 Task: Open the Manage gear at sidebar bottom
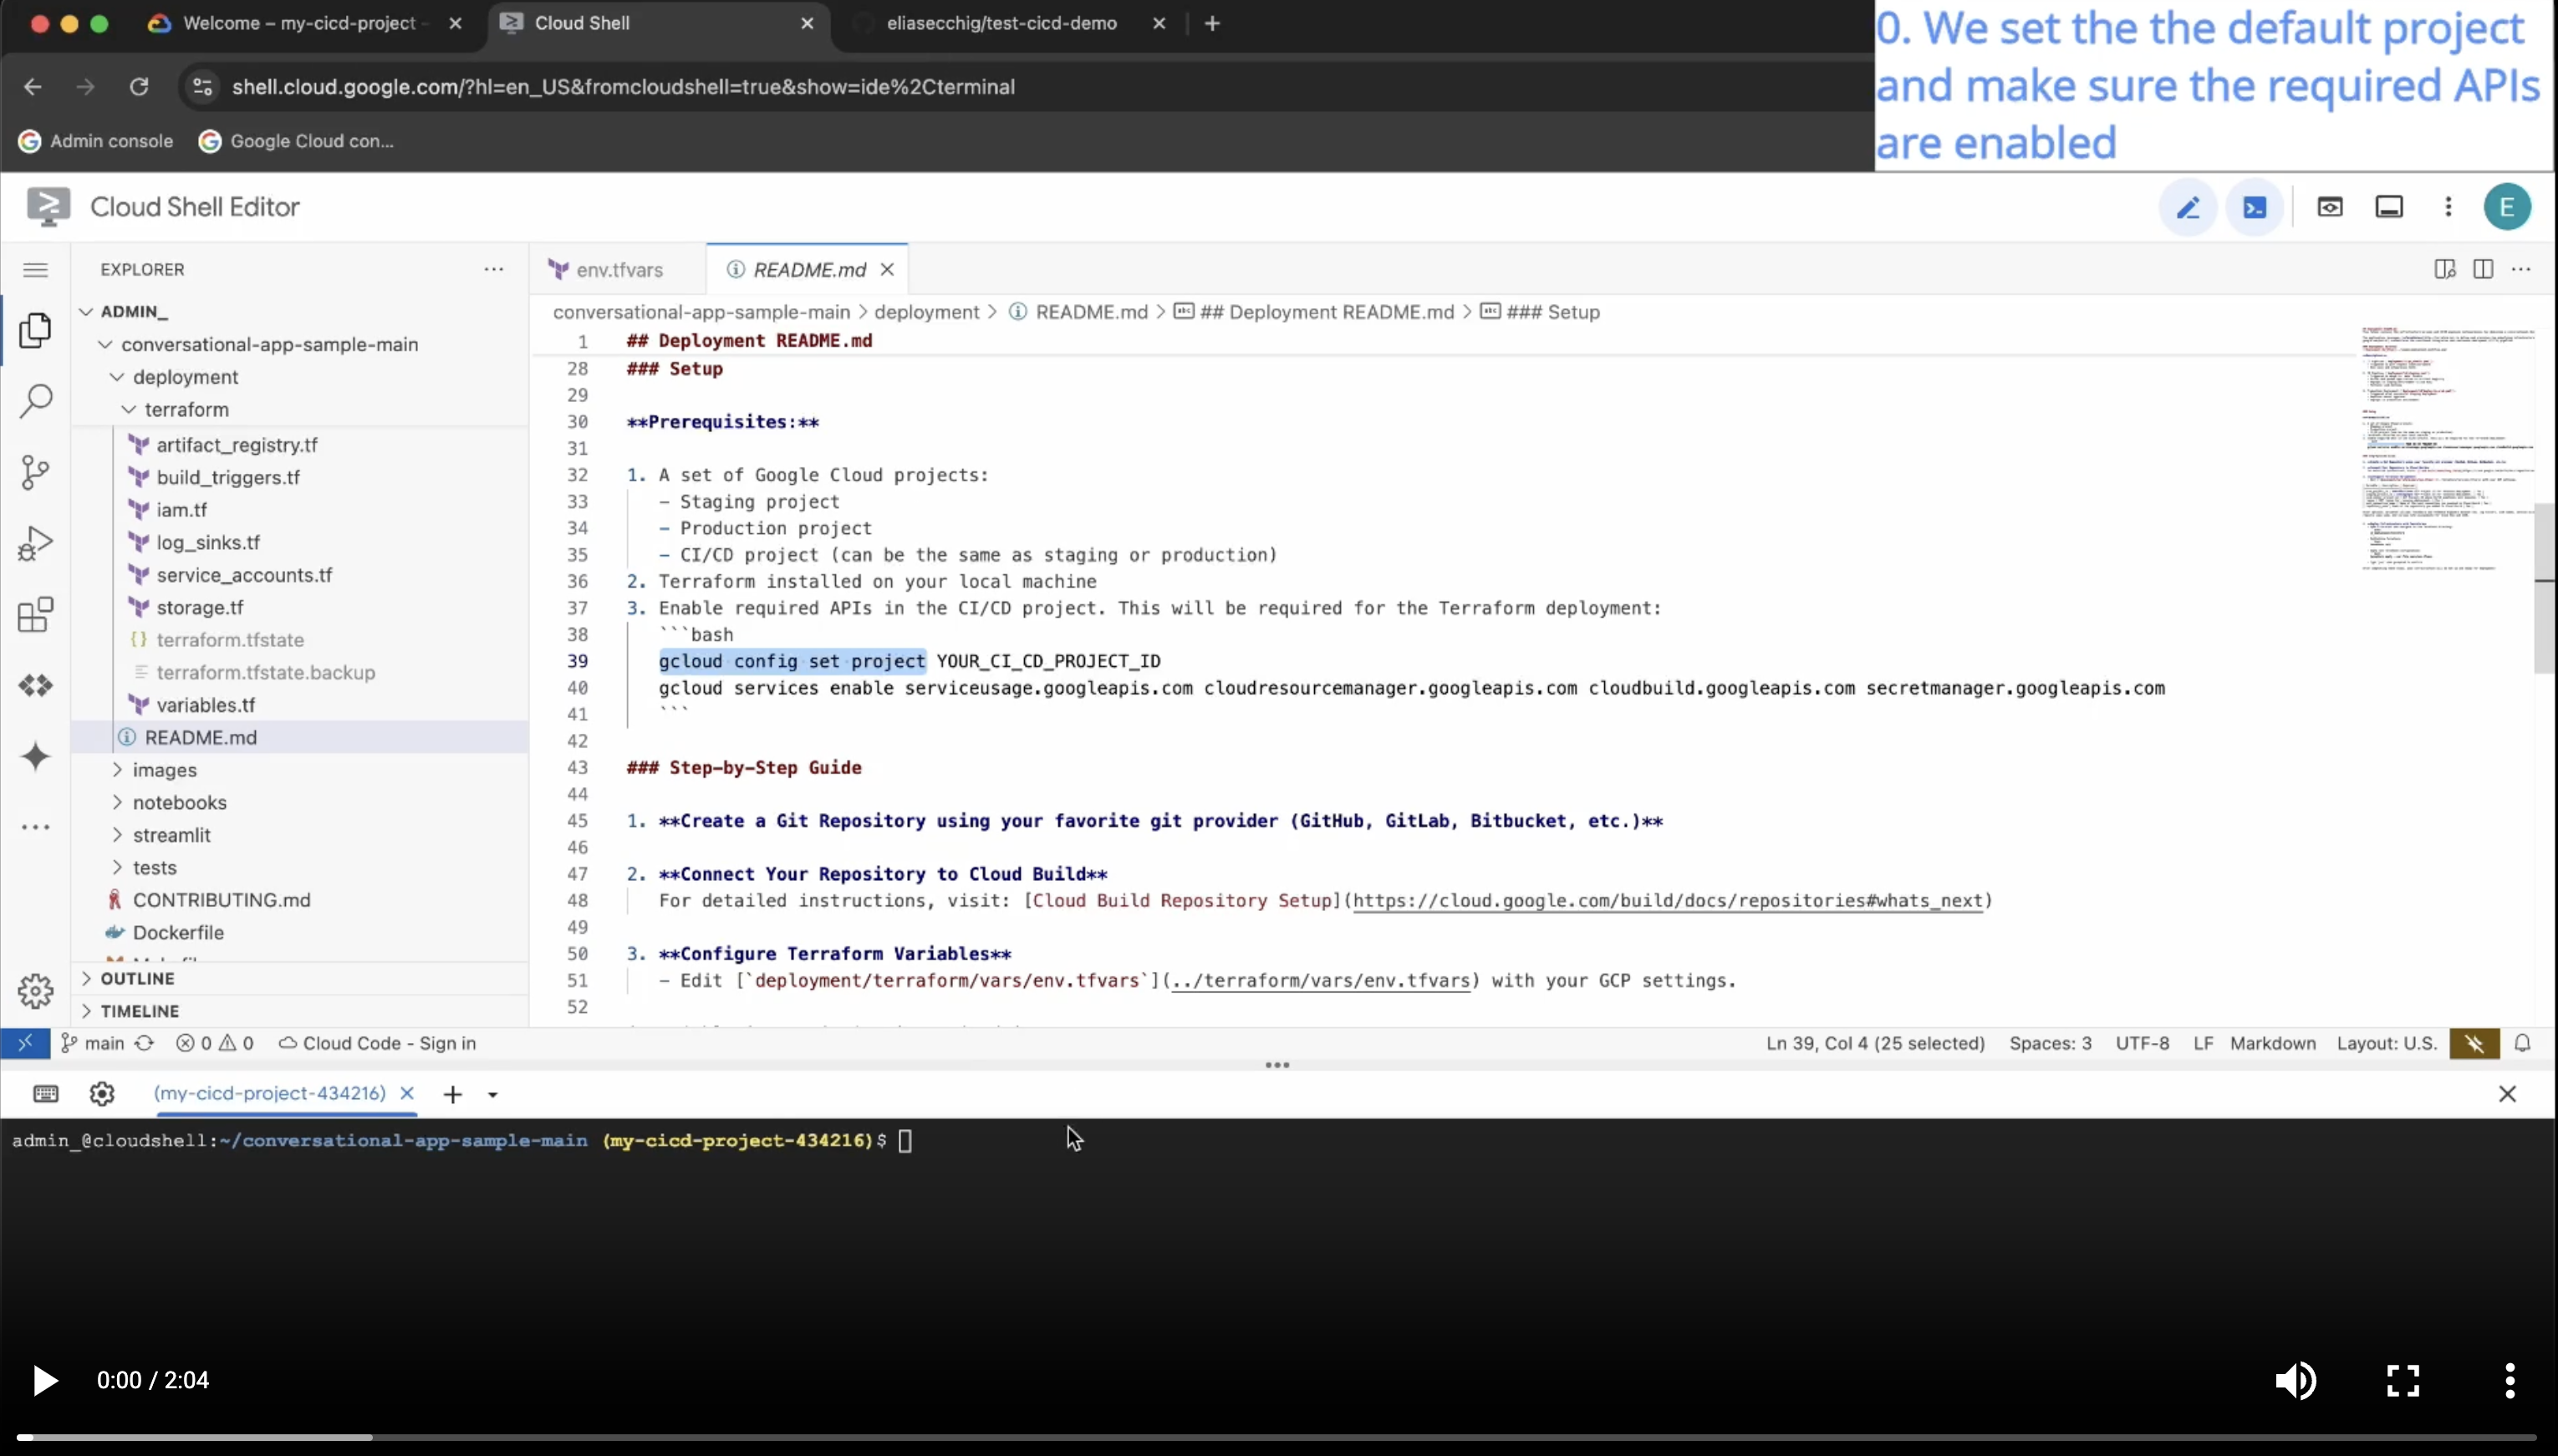36,991
